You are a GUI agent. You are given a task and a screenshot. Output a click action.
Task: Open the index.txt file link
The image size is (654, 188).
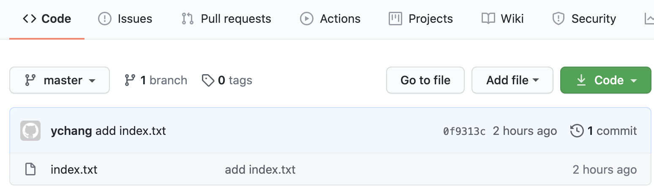click(x=74, y=169)
